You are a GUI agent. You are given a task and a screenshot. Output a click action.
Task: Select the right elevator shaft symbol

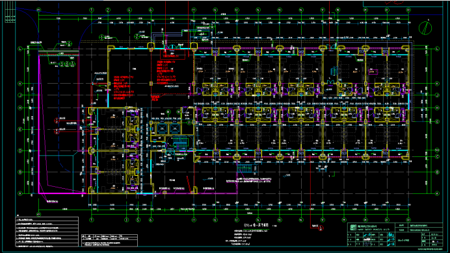click(175, 129)
